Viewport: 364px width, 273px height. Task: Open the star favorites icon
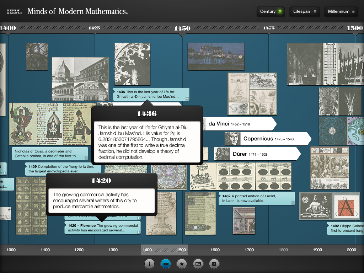(182, 264)
